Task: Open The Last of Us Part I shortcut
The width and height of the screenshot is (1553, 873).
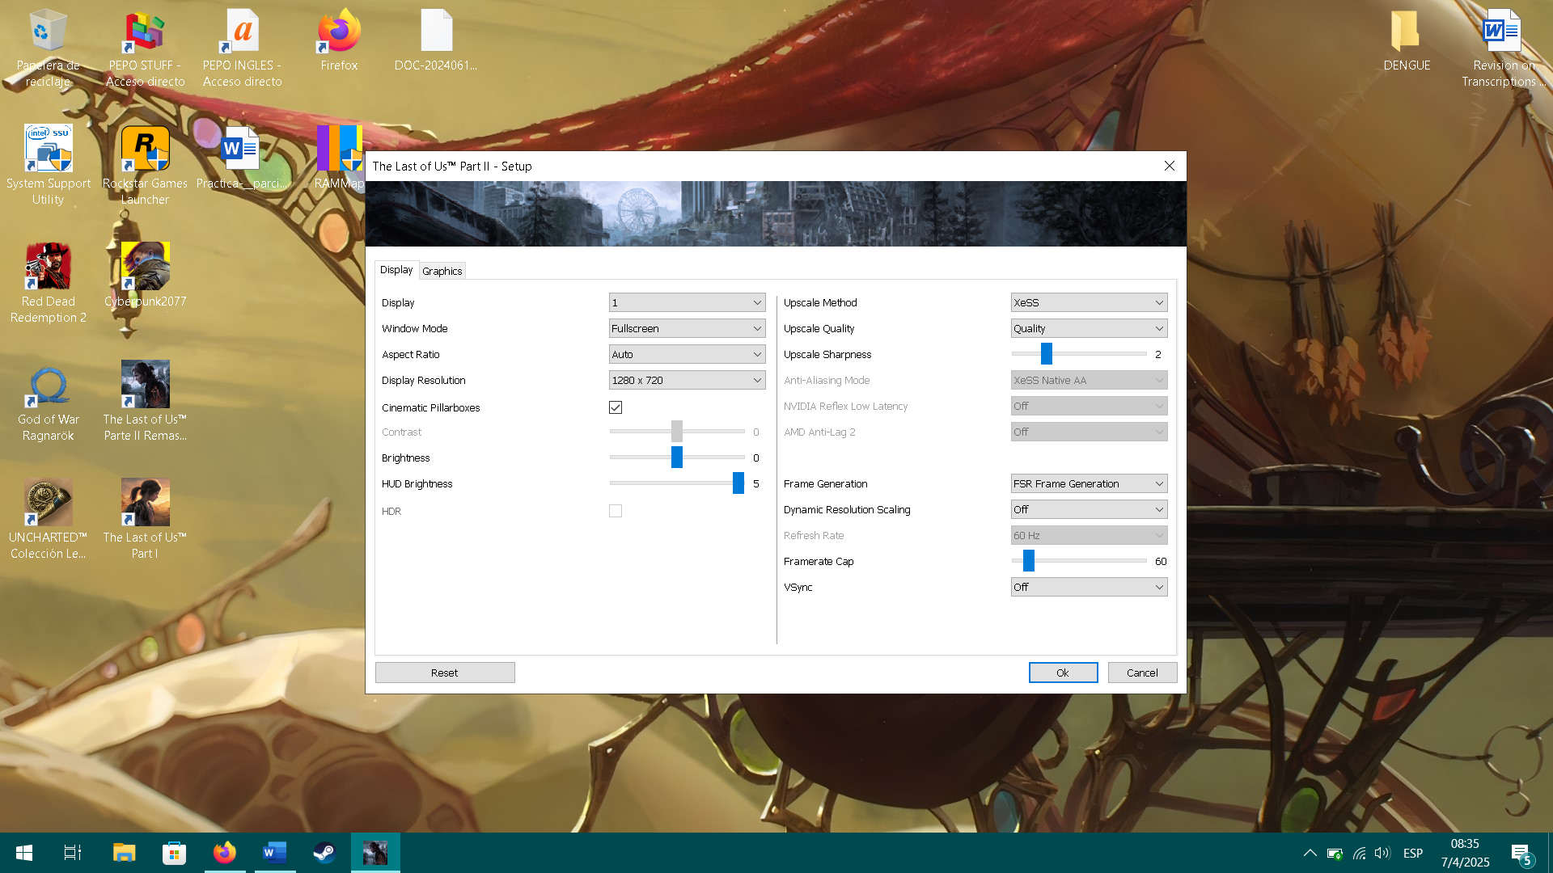Action: click(145, 504)
